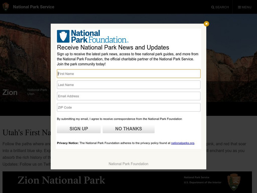The width and height of the screenshot is (257, 193).
Task: Open the Search magnifier in the top bar
Action: (220, 7)
